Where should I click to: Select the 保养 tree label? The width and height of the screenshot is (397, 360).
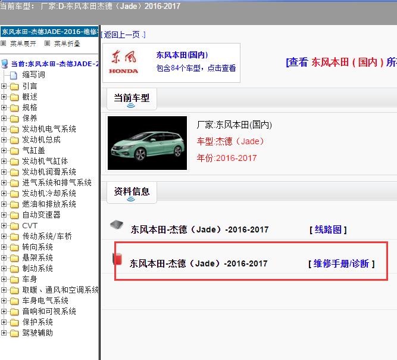(x=30, y=119)
